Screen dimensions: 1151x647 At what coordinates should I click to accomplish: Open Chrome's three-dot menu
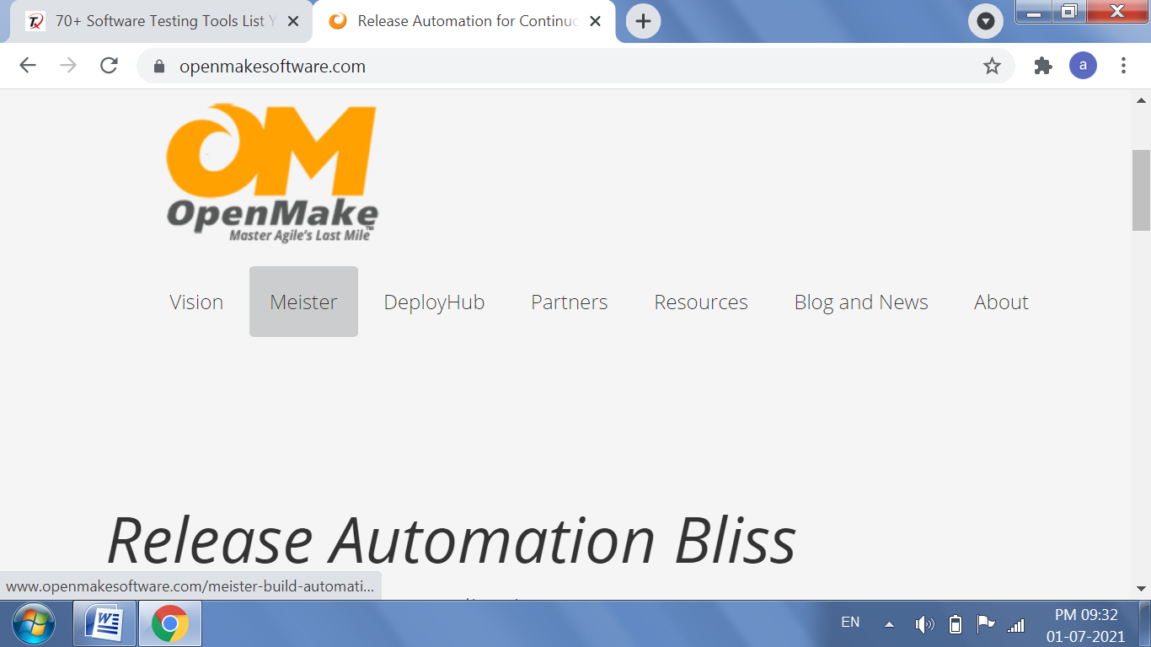coord(1123,66)
